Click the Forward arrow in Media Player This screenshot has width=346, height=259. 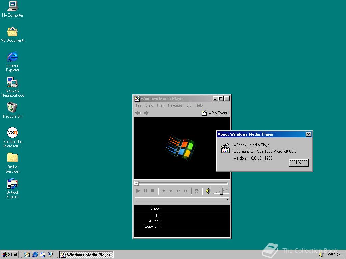tap(146, 113)
